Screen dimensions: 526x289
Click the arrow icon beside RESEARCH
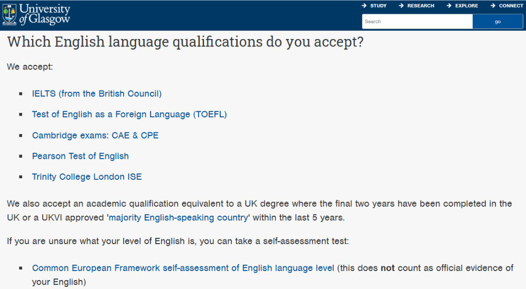tap(401, 6)
